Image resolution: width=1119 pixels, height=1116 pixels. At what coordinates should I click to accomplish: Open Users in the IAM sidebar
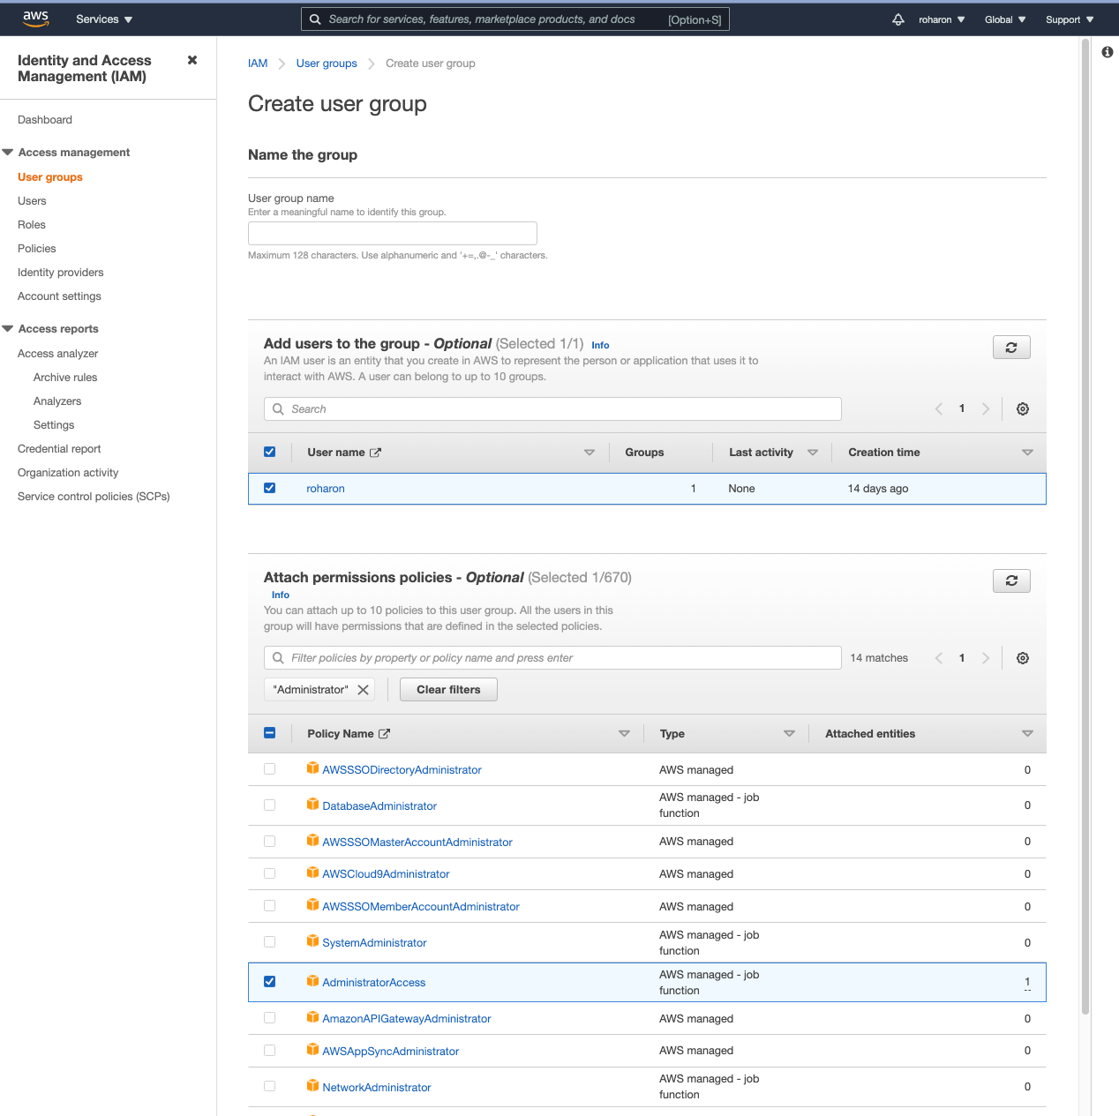(32, 201)
